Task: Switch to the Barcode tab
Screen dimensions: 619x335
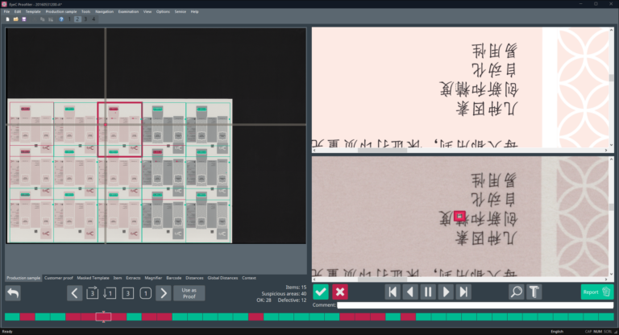Action: point(174,278)
